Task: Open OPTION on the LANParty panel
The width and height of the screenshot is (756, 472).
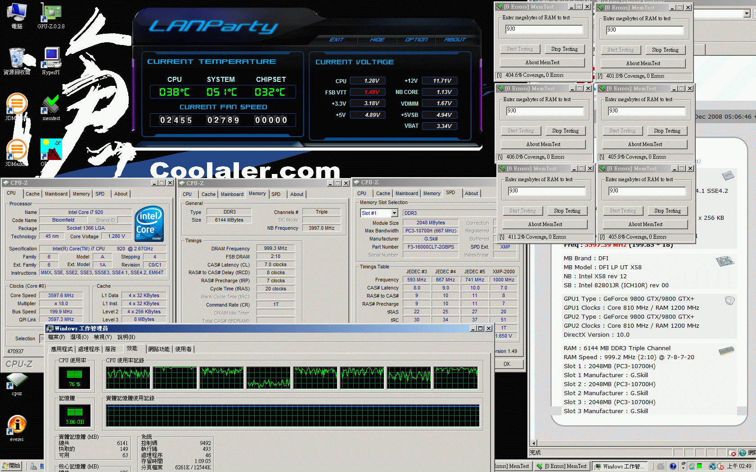Action: point(416,40)
